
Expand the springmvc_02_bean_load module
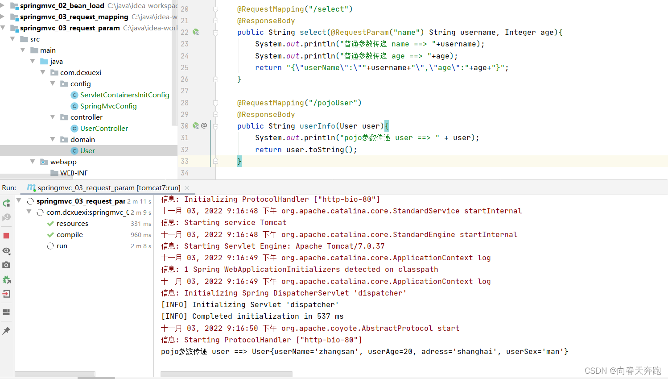tap(3, 5)
